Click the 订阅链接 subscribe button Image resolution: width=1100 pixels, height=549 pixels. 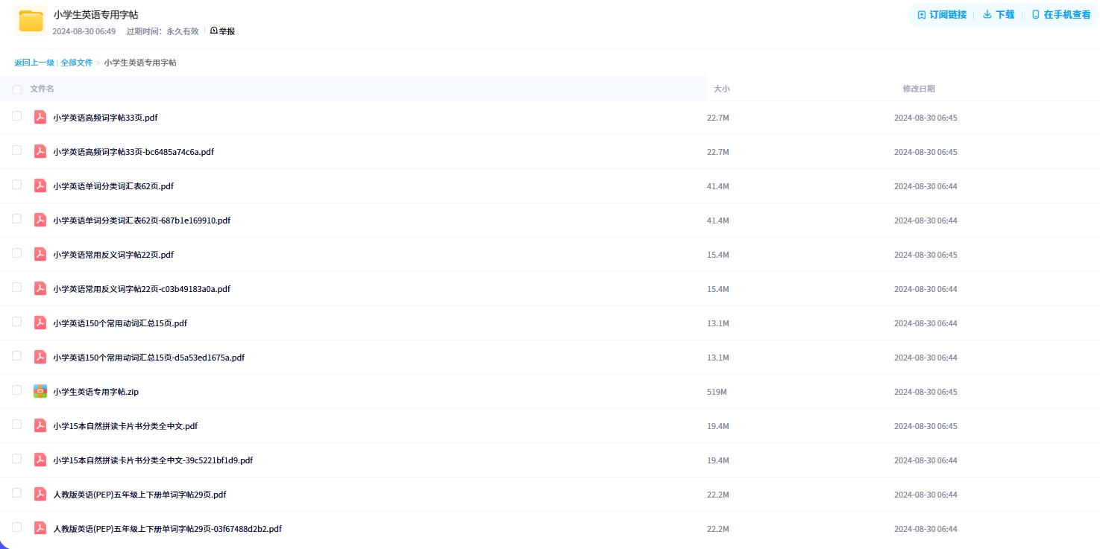point(941,15)
